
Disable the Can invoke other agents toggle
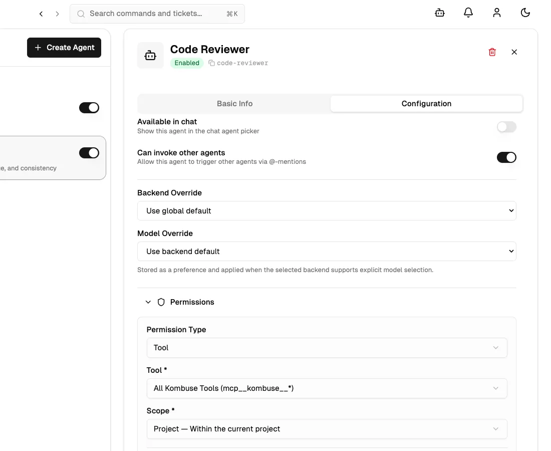point(506,157)
